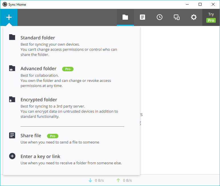Click the upload speed indicator
Viewport: 220px width, 186px height.
124,180
